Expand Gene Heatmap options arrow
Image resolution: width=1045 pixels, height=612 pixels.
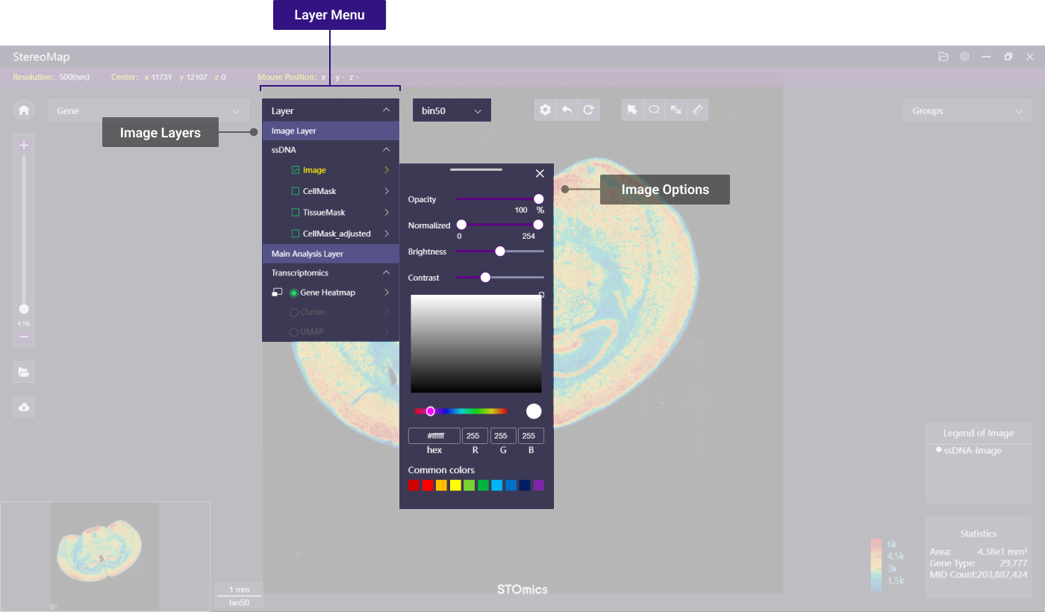(x=386, y=293)
